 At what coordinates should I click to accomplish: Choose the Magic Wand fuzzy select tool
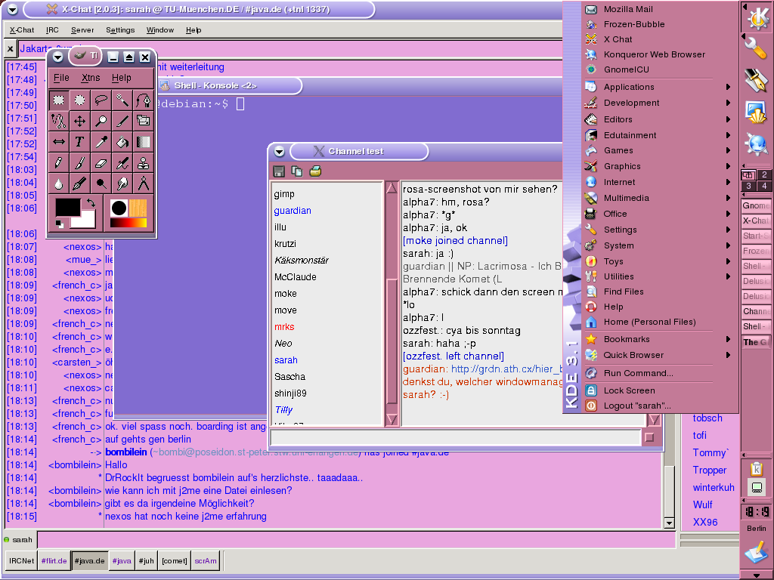(x=122, y=100)
